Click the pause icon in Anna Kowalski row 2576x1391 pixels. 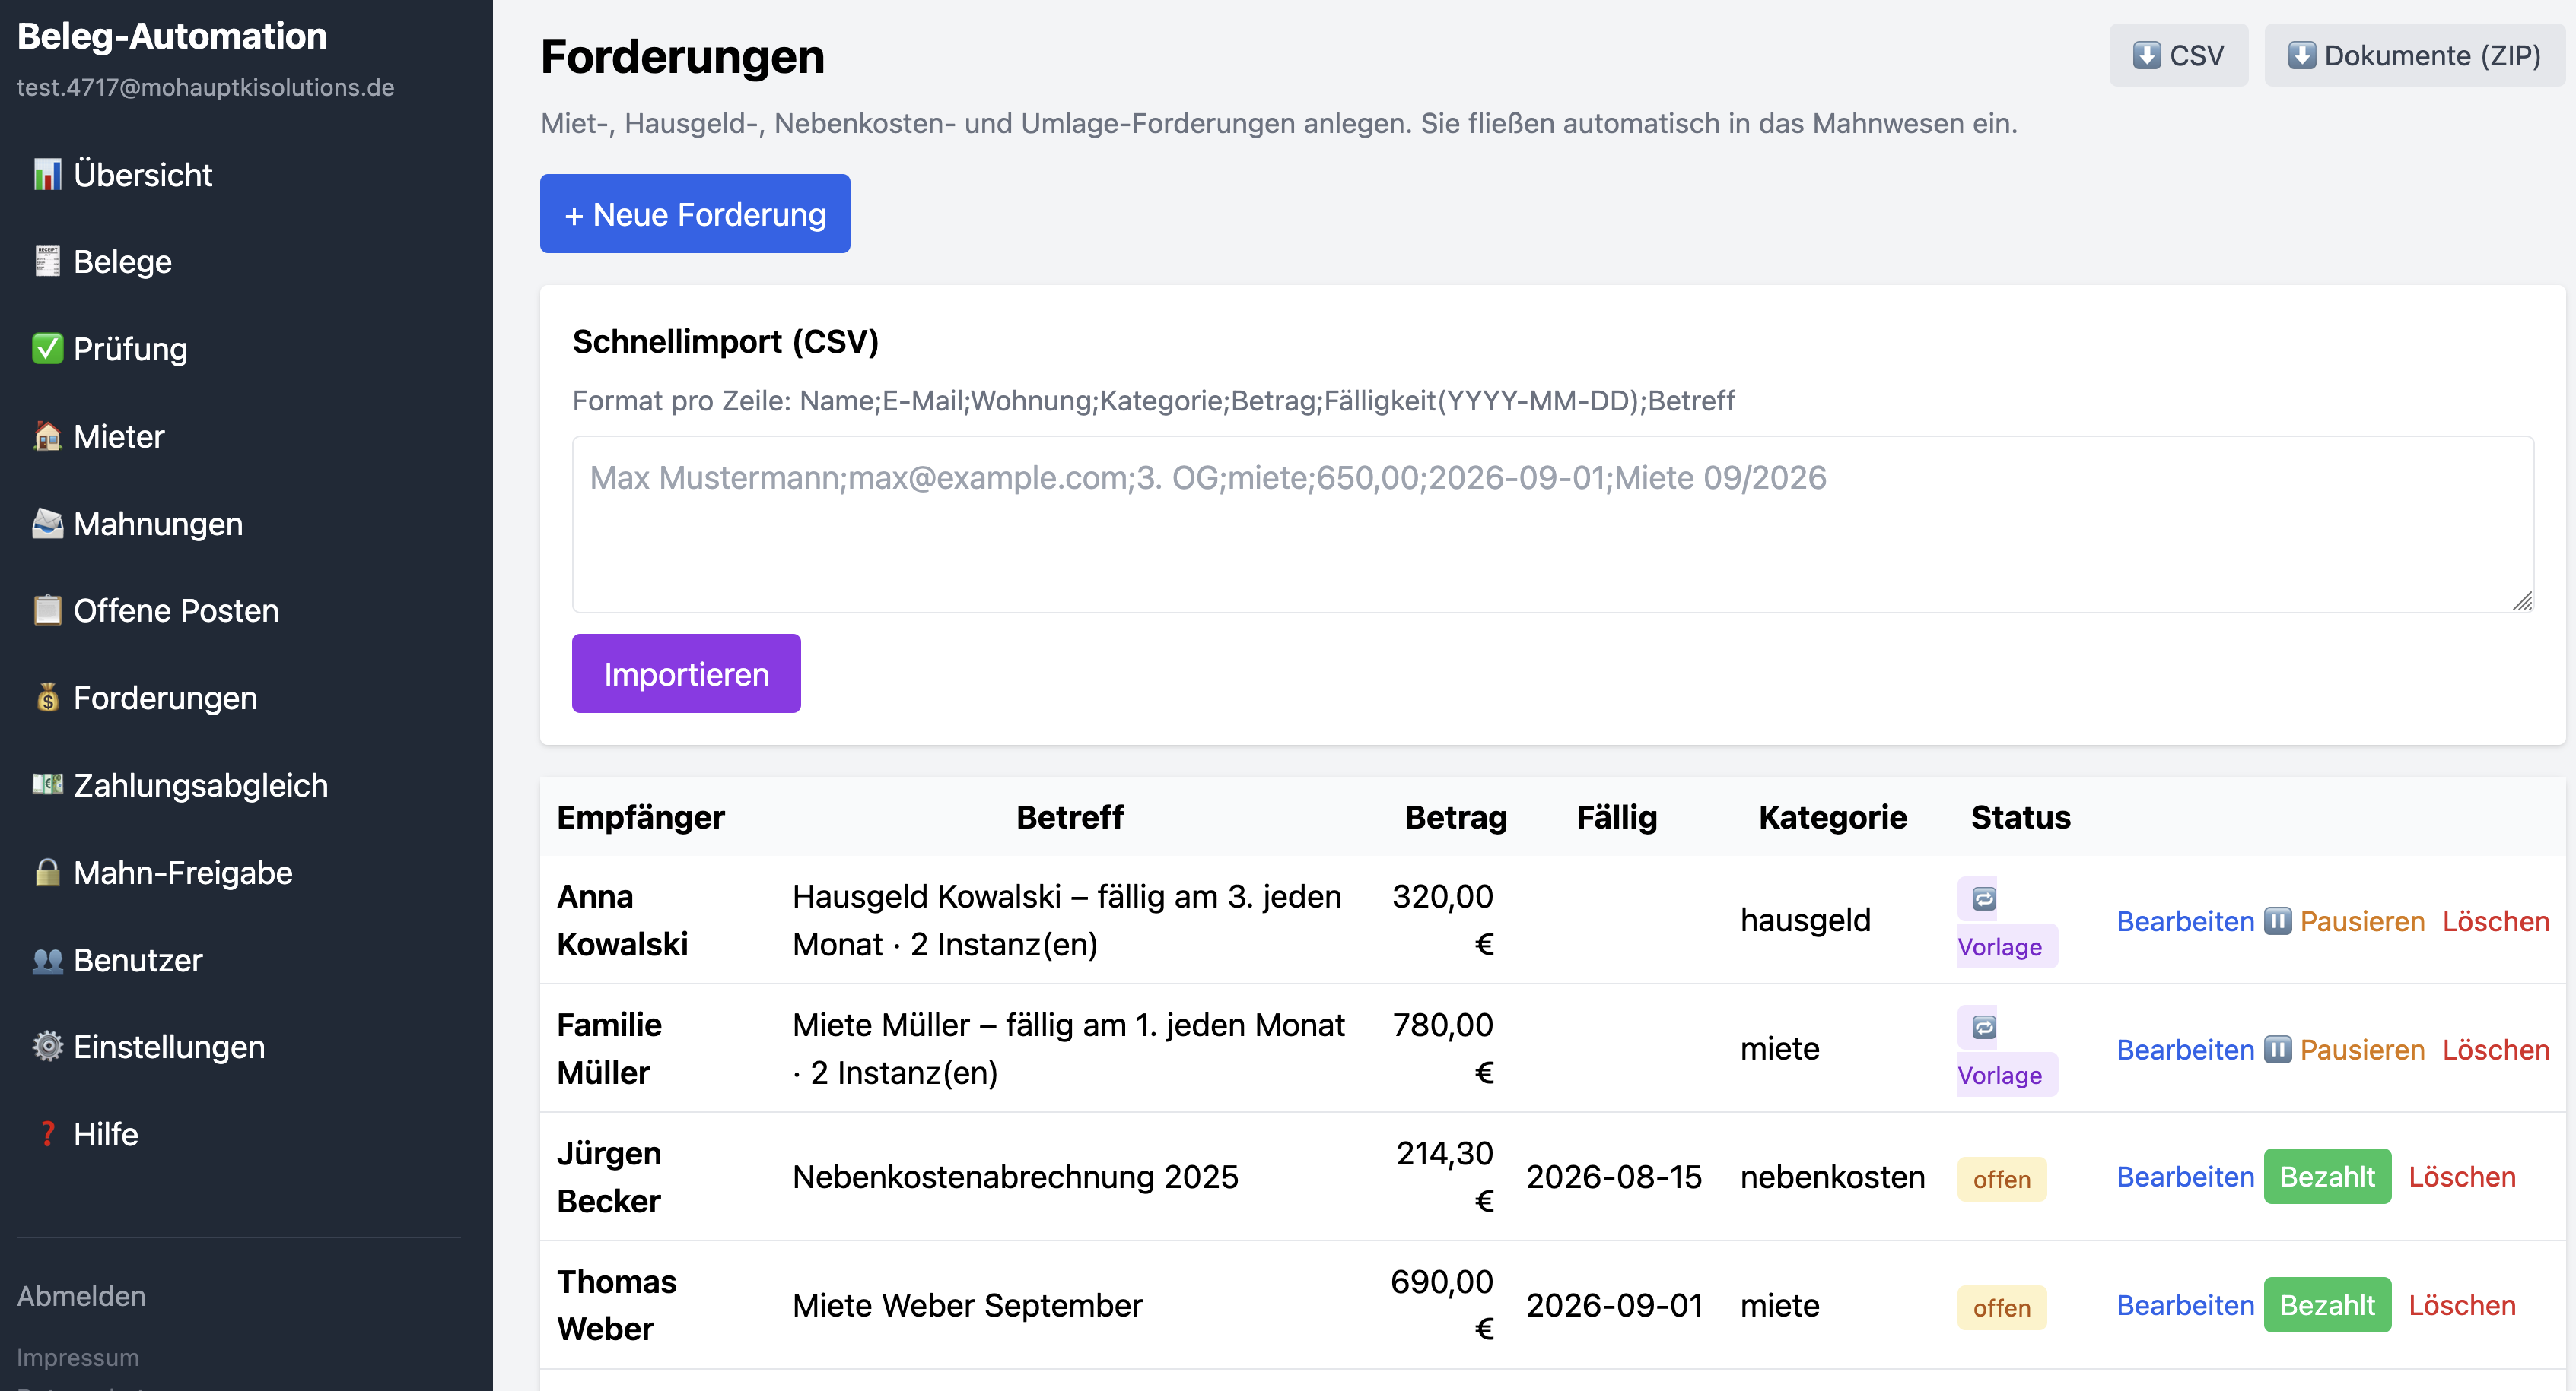(x=2277, y=920)
